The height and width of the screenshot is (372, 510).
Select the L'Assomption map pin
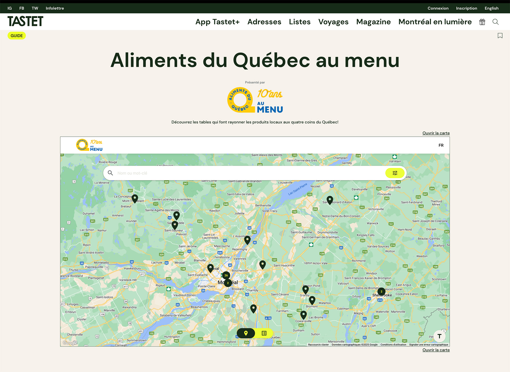pos(247,240)
